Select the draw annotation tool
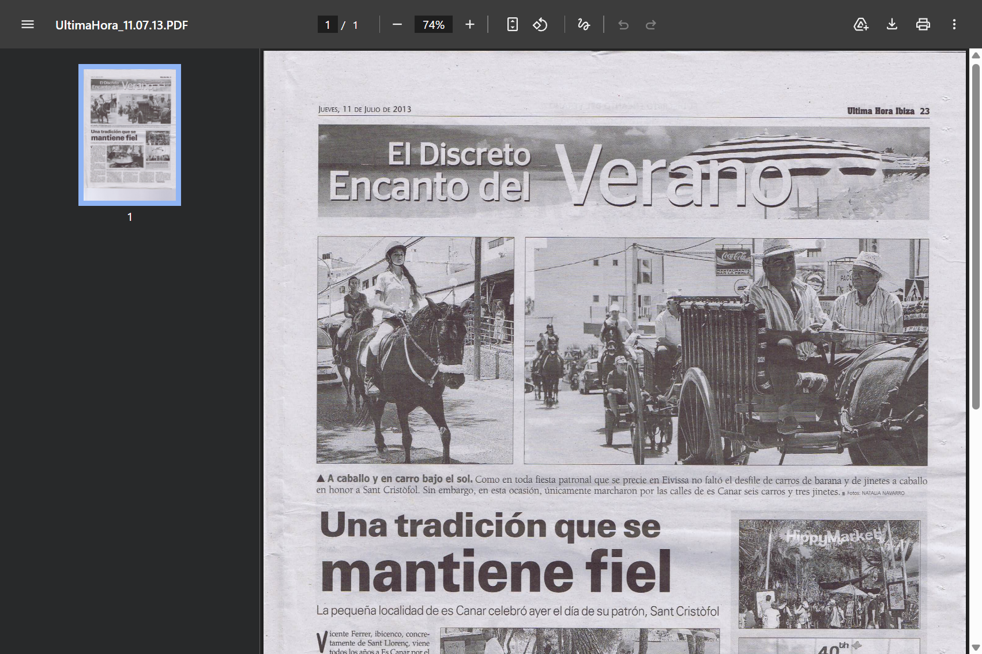Viewport: 982px width, 654px height. point(584,25)
